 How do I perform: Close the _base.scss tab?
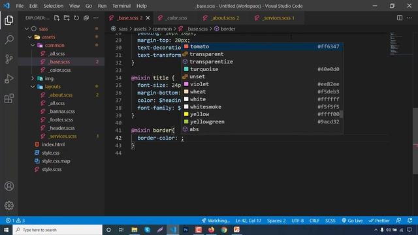coord(148,18)
